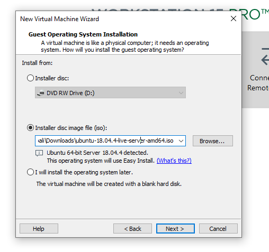
Task: Click the info icon beside Ubuntu detected message
Action: [39, 153]
